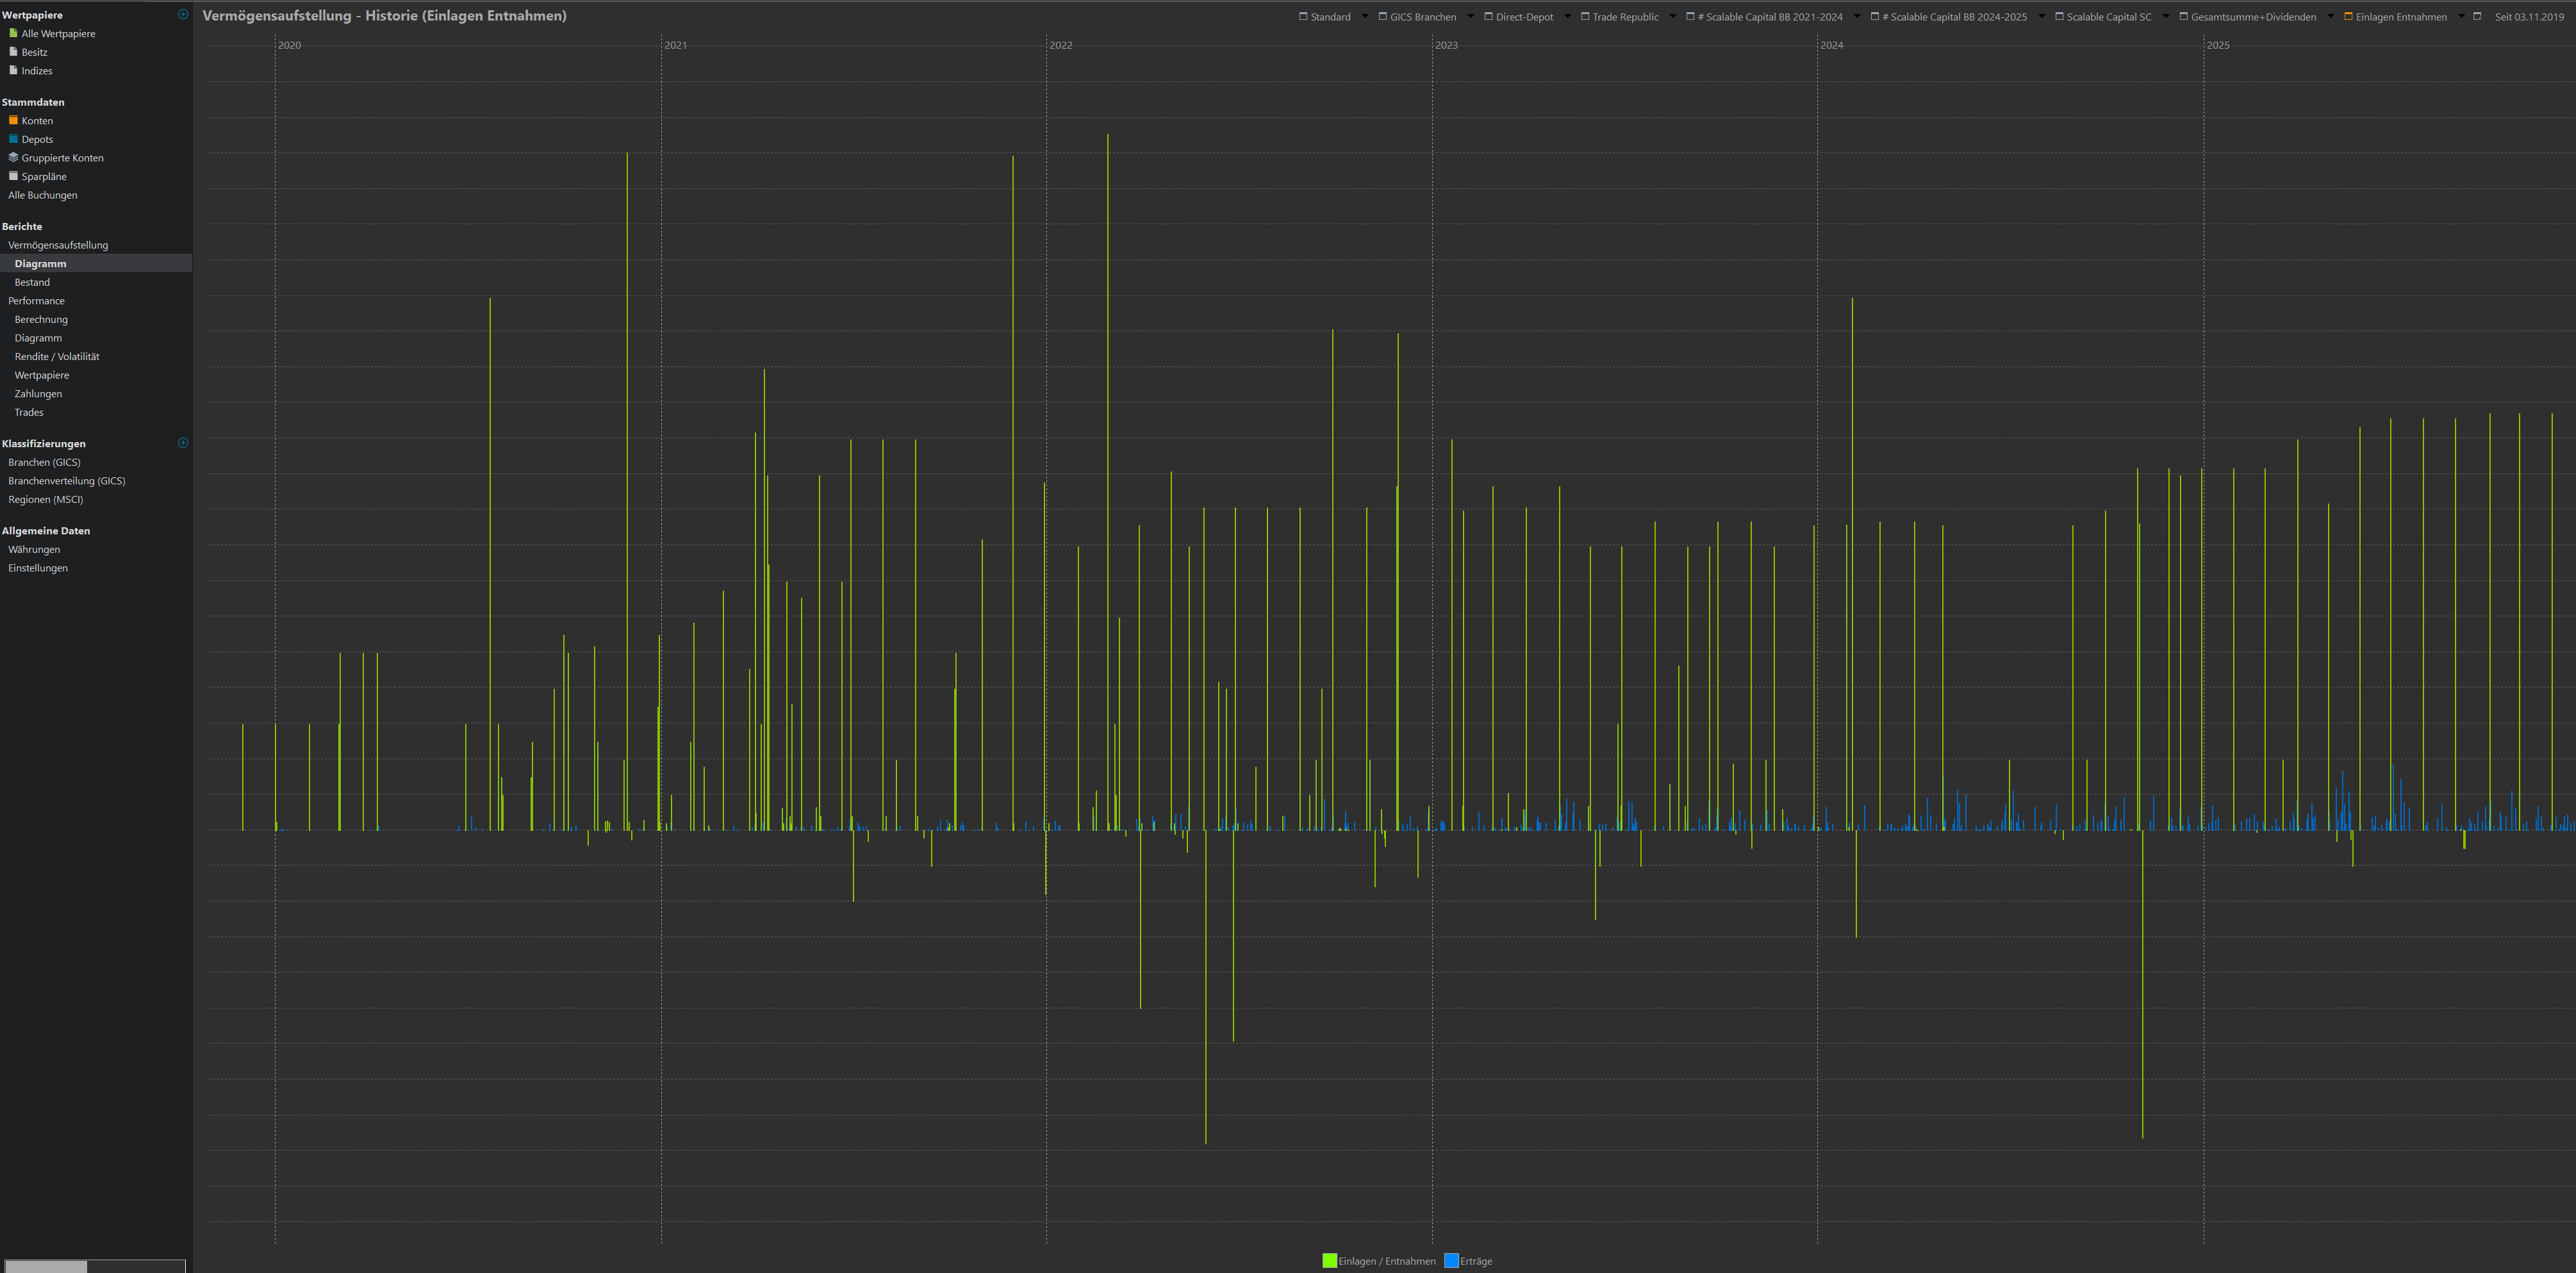Viewport: 2576px width, 1273px height.
Task: Open Alle Buchungen
Action: point(43,195)
